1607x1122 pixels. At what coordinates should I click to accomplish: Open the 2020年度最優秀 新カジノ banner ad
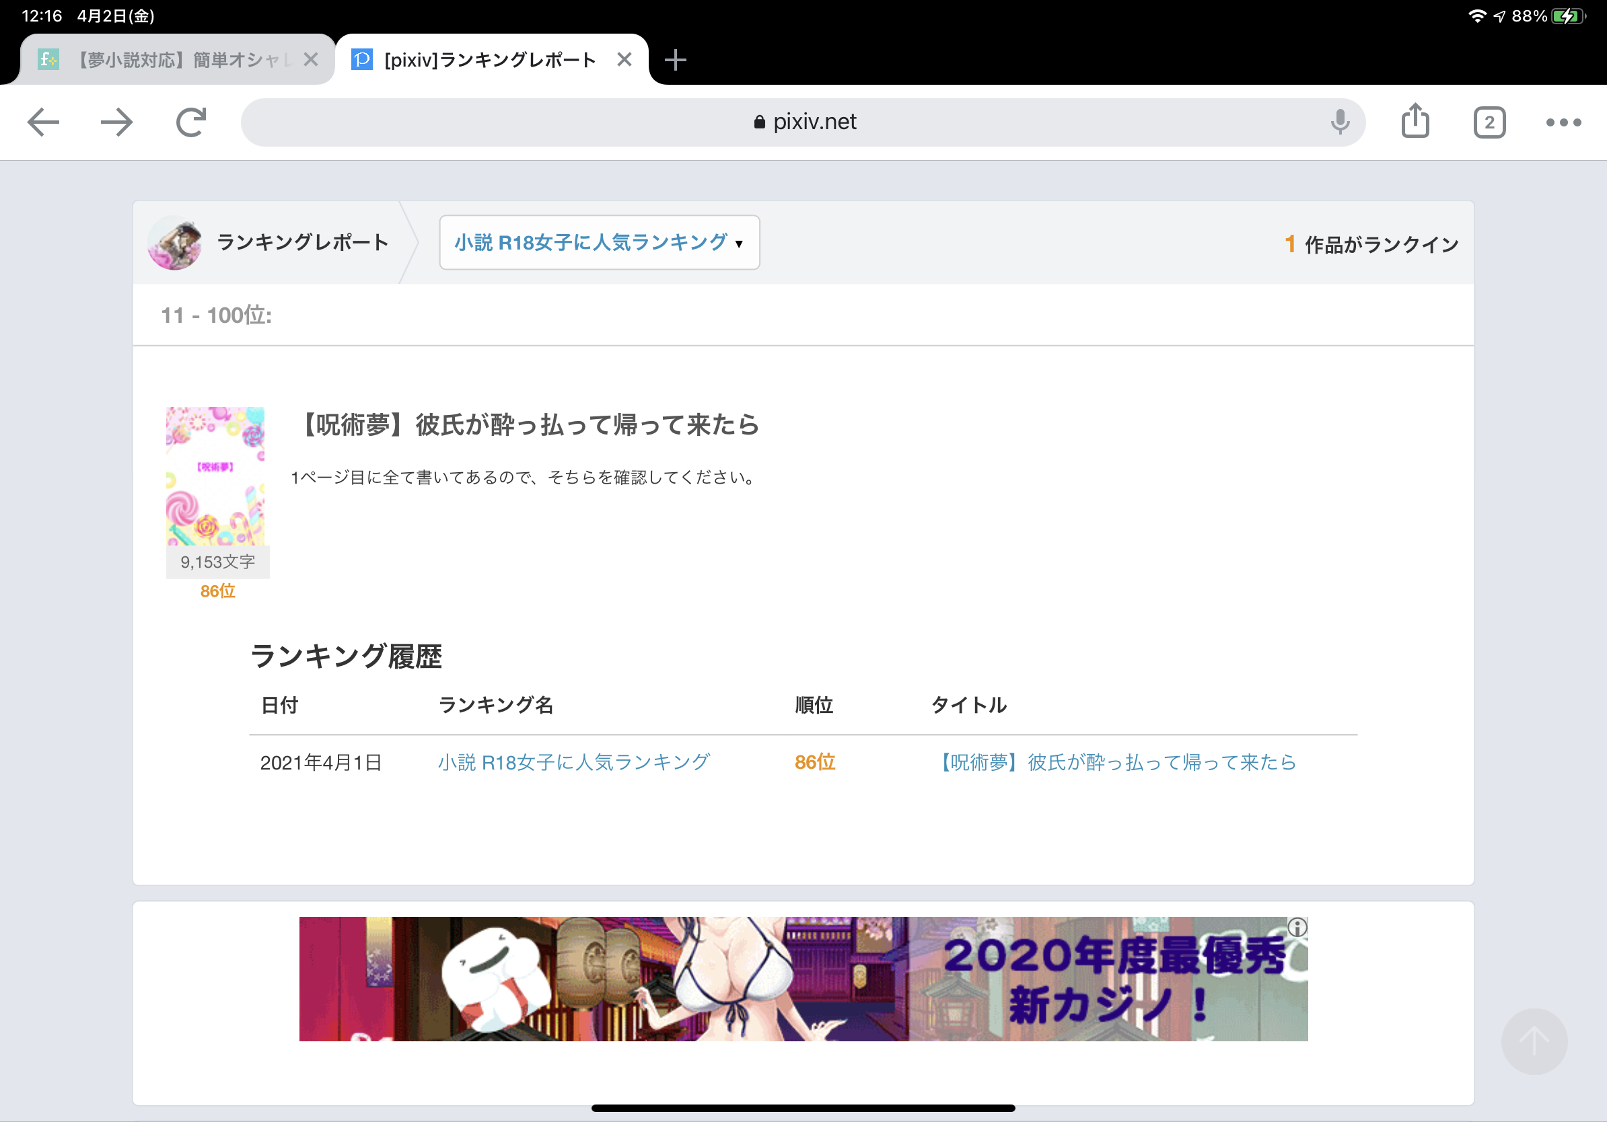point(803,979)
